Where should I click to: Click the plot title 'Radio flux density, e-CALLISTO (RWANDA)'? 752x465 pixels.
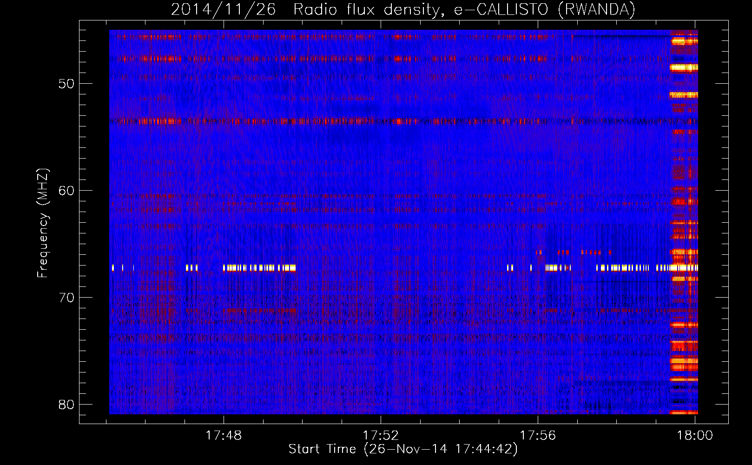(464, 10)
